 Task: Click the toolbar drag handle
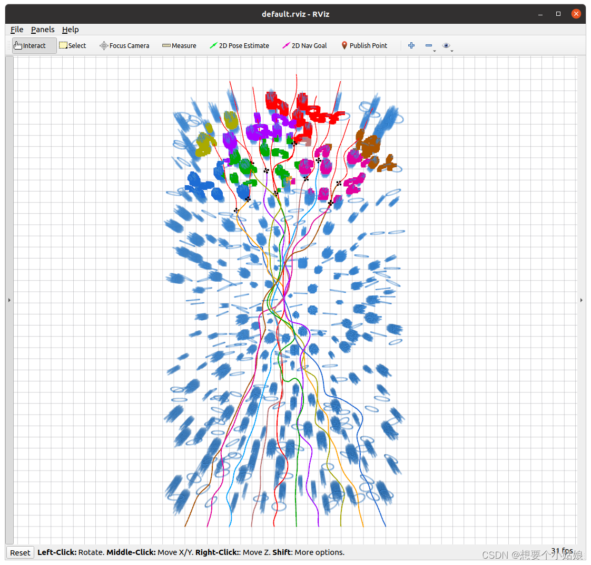[9, 46]
